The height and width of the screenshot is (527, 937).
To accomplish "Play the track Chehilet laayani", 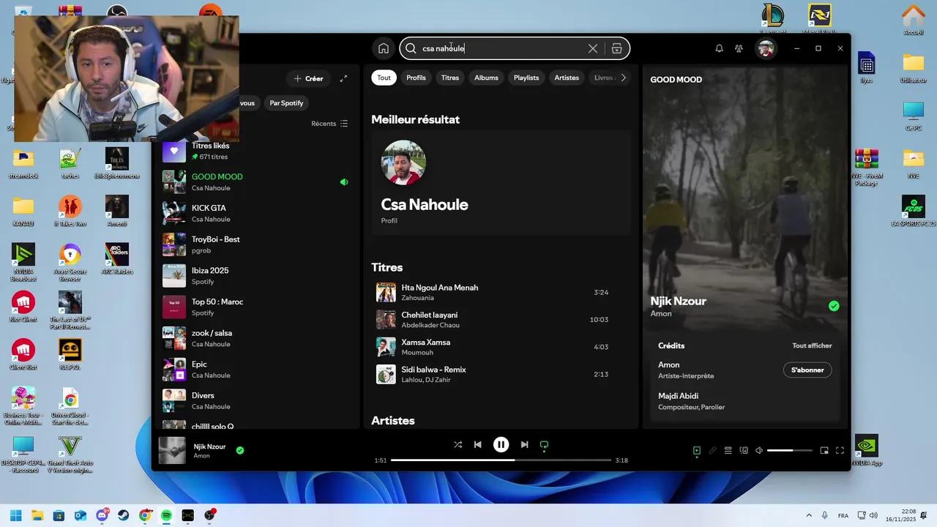I will pyautogui.click(x=501, y=320).
